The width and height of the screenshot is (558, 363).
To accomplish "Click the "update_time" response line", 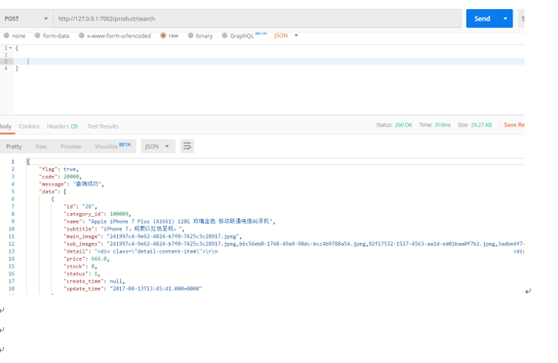I will click(x=132, y=288).
